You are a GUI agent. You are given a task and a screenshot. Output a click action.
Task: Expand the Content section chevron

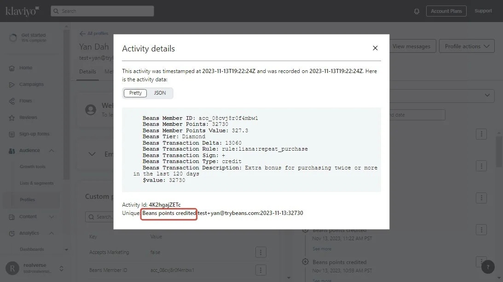pyautogui.click(x=52, y=217)
